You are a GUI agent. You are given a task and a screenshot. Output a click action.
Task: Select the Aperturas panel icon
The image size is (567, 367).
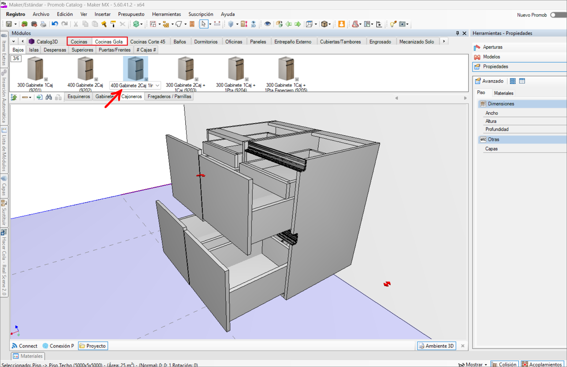click(478, 47)
